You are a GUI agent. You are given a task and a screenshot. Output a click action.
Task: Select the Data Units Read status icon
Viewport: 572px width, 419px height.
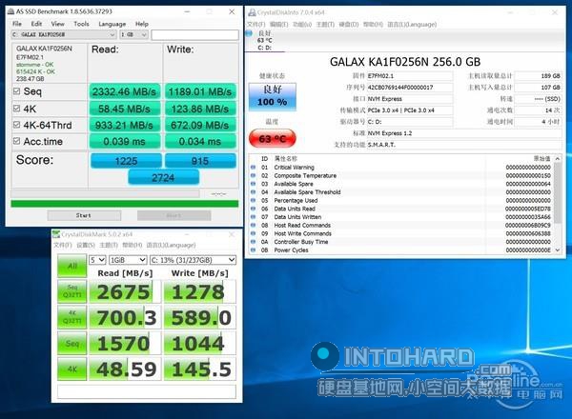tap(254, 209)
